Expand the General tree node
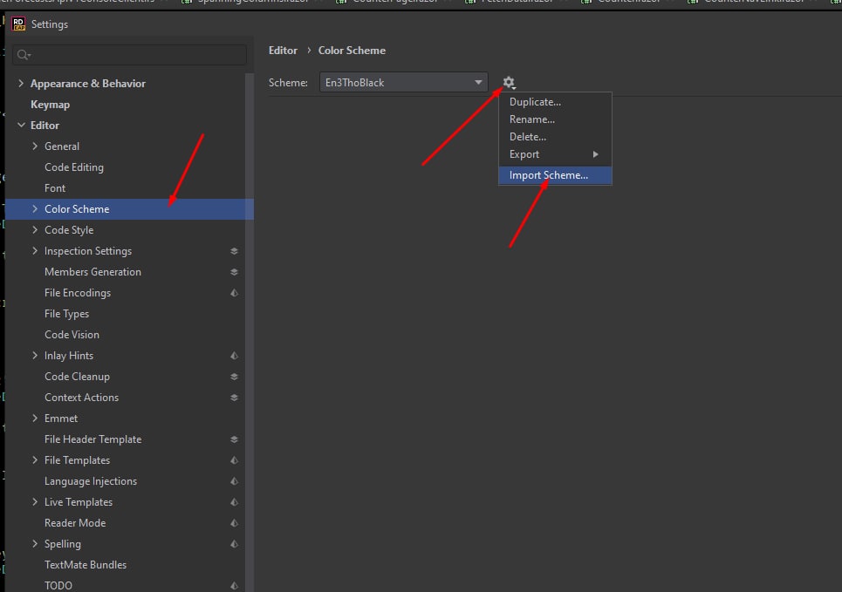This screenshot has width=842, height=592. pyautogui.click(x=35, y=146)
